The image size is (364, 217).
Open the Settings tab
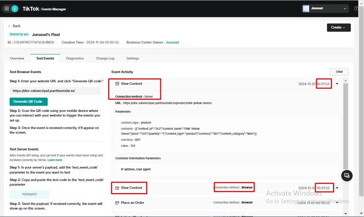click(x=133, y=58)
